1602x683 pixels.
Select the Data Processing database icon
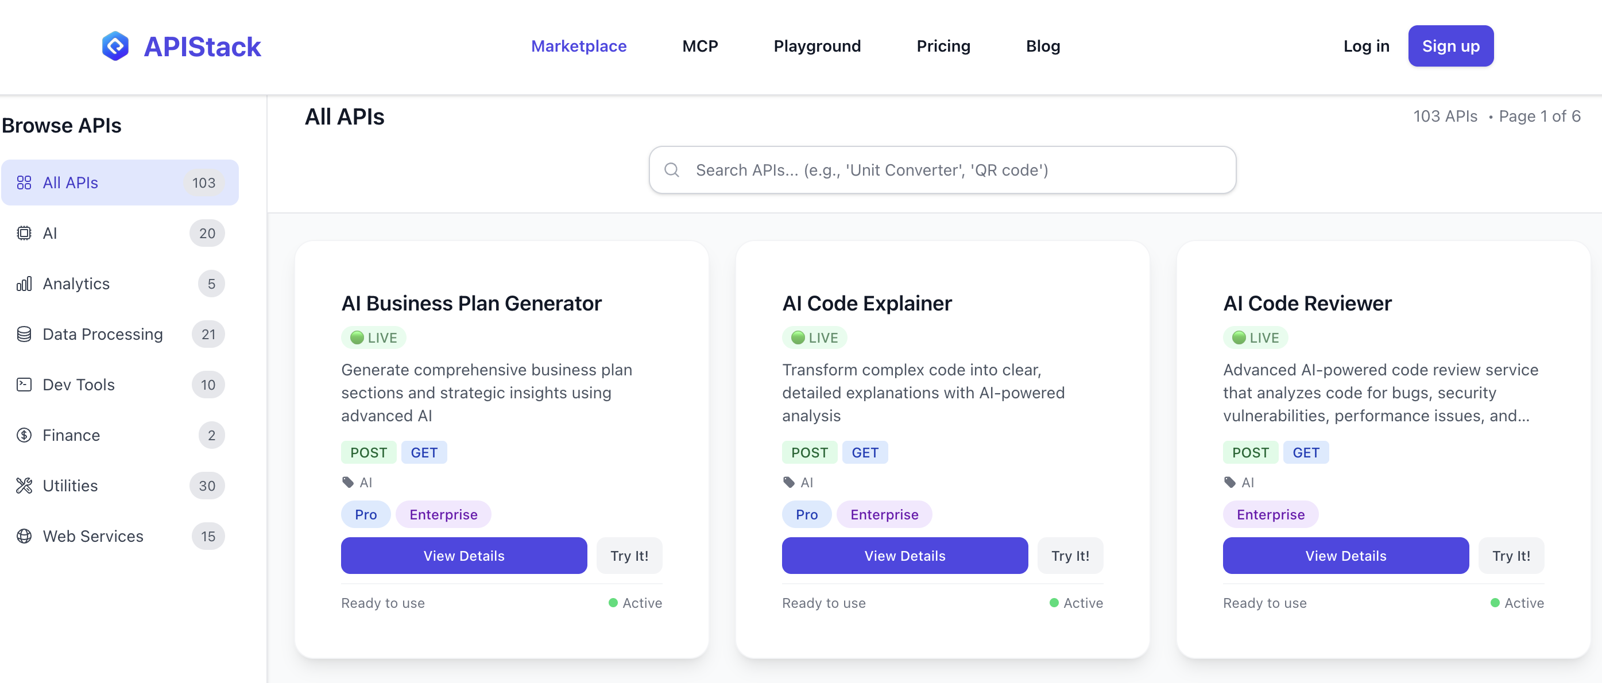pos(24,333)
